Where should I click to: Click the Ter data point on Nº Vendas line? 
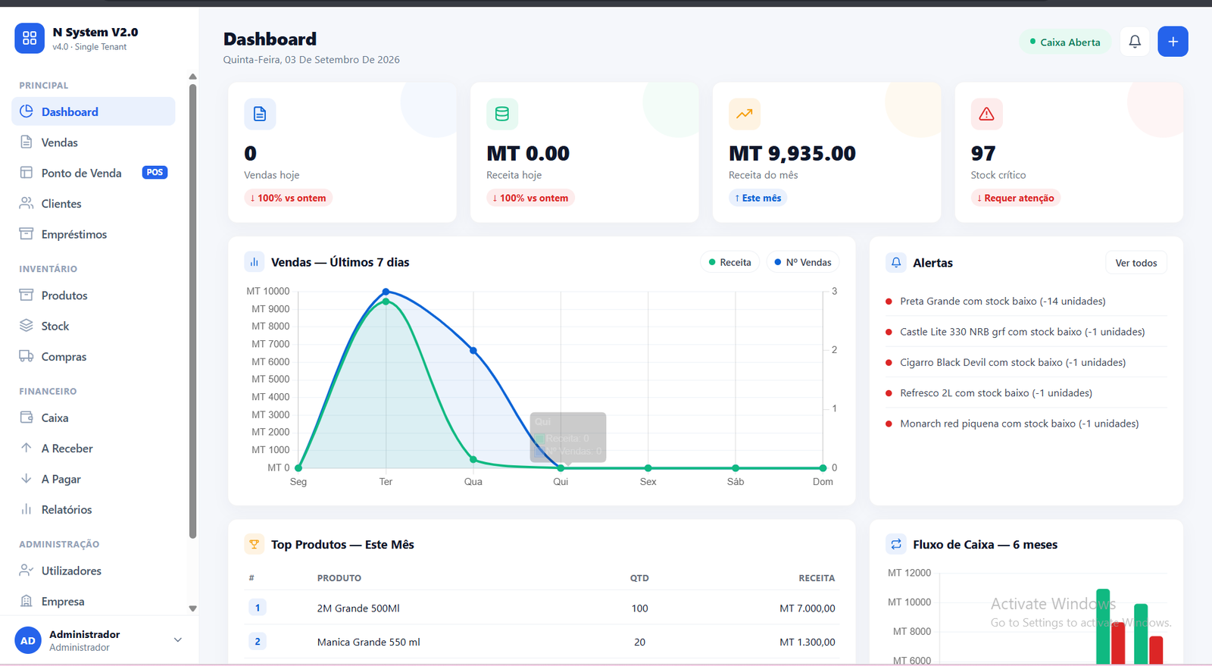[x=386, y=292]
